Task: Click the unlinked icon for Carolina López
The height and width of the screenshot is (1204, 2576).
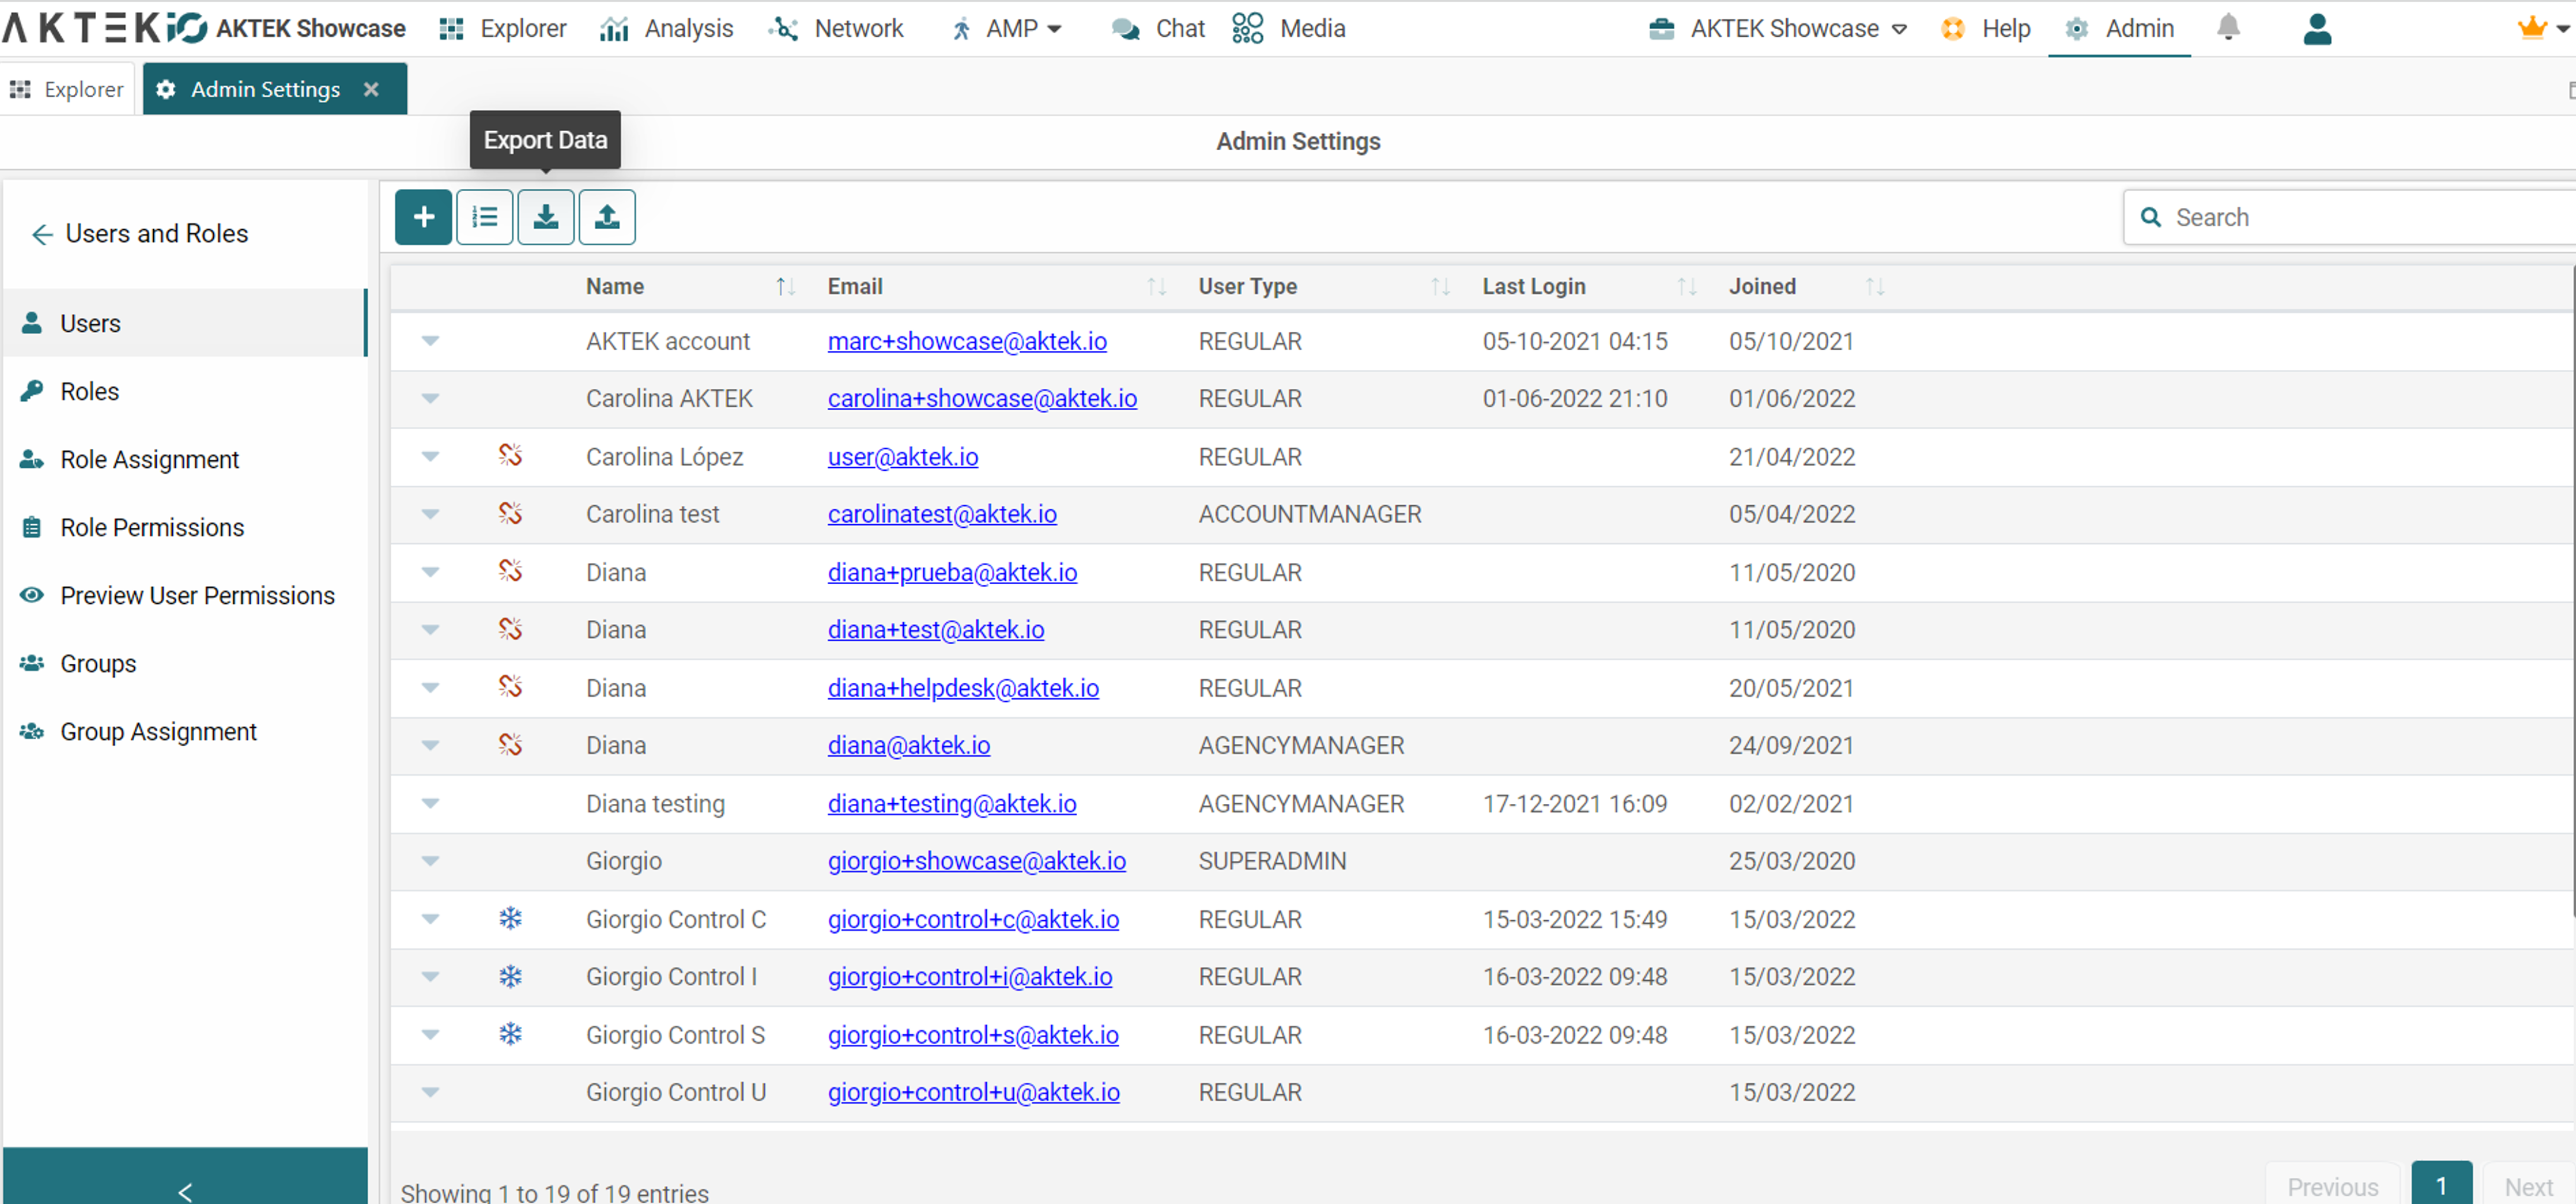Action: click(x=510, y=456)
